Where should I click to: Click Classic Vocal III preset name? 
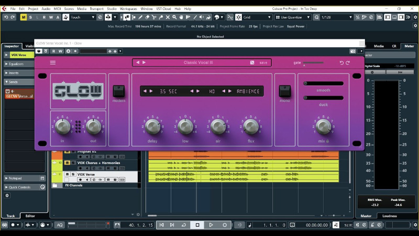tap(199, 62)
